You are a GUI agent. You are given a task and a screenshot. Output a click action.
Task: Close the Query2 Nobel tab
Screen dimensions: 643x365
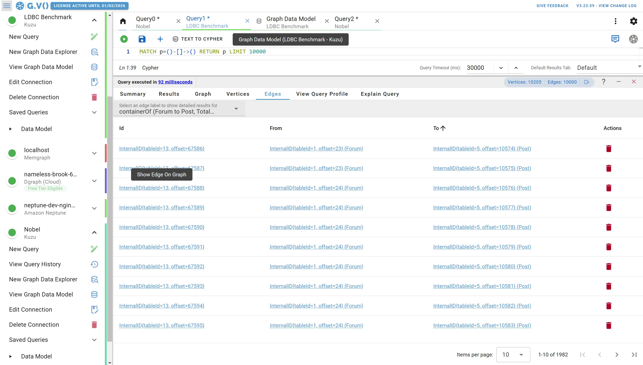pyautogui.click(x=377, y=21)
